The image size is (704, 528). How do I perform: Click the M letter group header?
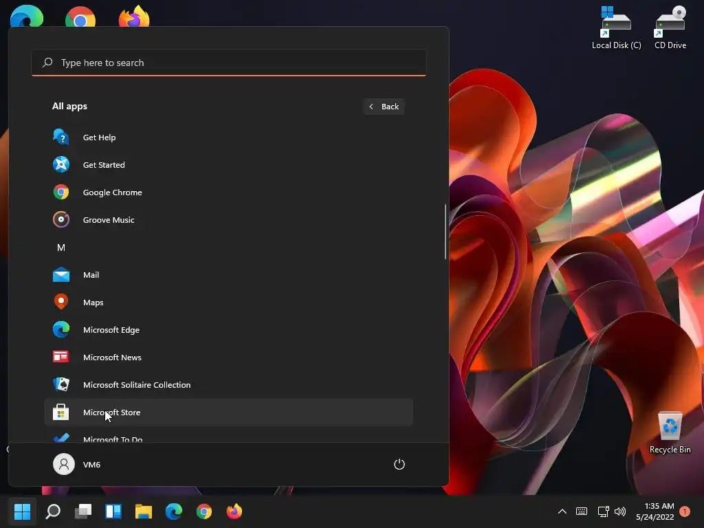click(x=61, y=247)
